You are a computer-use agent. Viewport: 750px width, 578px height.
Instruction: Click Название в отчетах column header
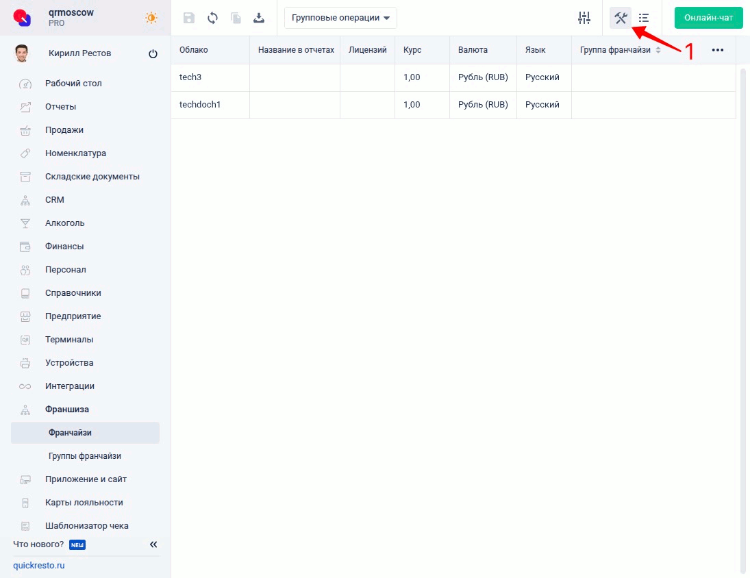295,50
